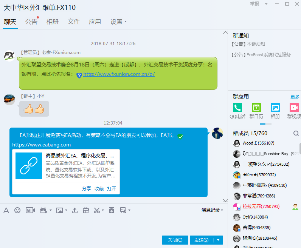Open 相册 app in group apps
This screenshot has width=301, height=248.
(275, 111)
